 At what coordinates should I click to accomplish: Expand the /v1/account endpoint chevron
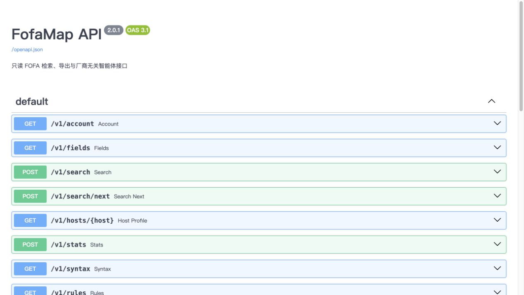tap(497, 123)
